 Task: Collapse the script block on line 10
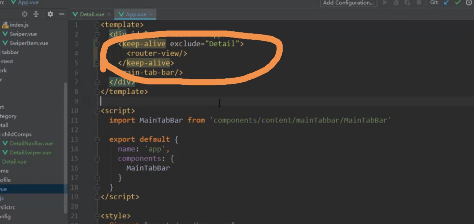click(97, 111)
